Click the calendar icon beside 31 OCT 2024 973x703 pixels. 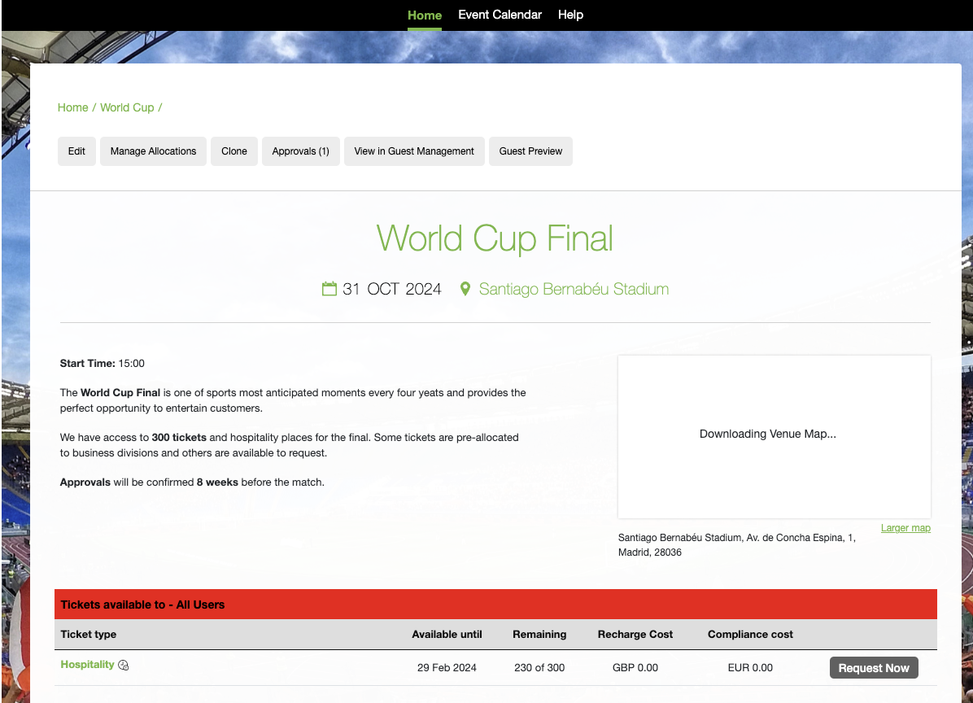329,289
